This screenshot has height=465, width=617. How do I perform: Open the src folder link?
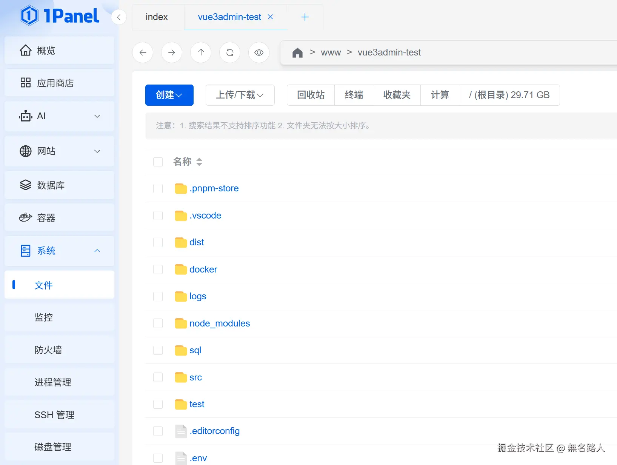(x=196, y=377)
